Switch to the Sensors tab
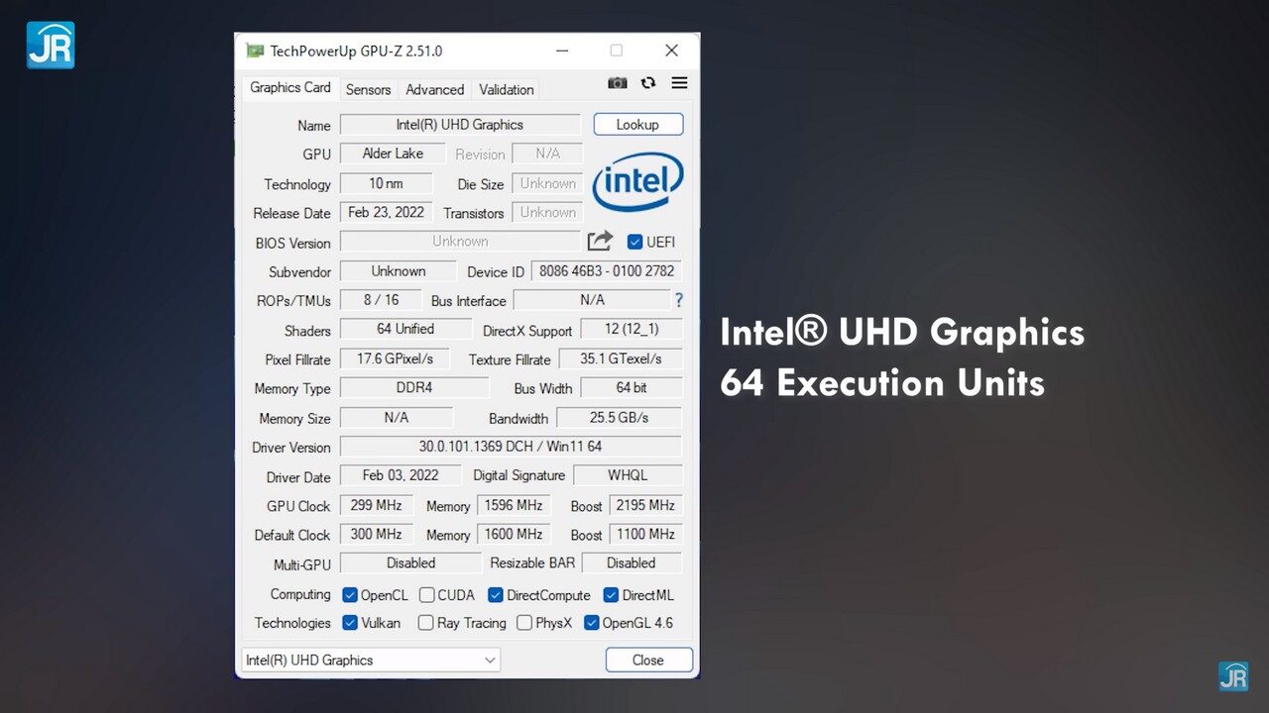The height and width of the screenshot is (713, 1269). pos(368,89)
